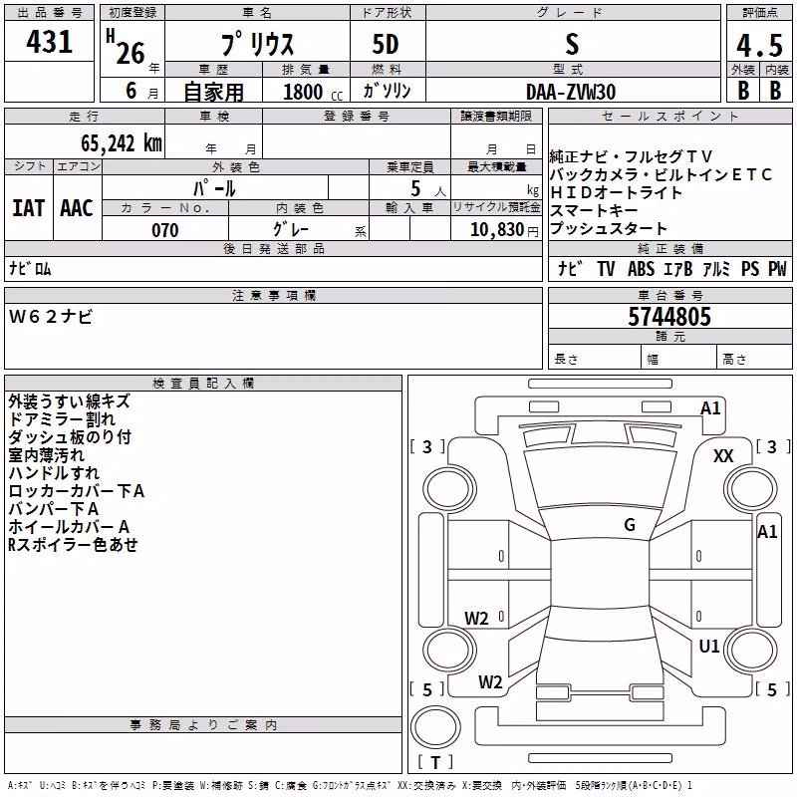Image resolution: width=797 pixels, height=797 pixels.
Task: Select inspector note ダッシュ板のり付
Action: pos(70,437)
